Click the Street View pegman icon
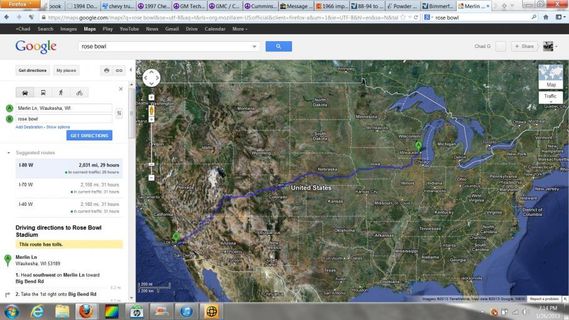Viewport: 569px width, 320px height. point(152,110)
